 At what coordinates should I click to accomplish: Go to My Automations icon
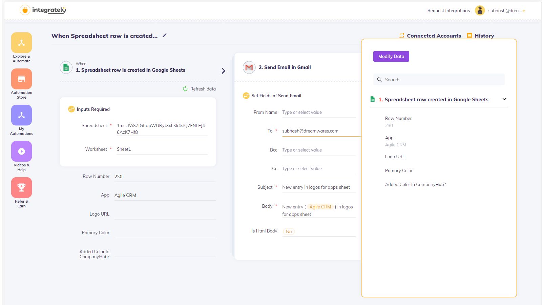[21, 115]
